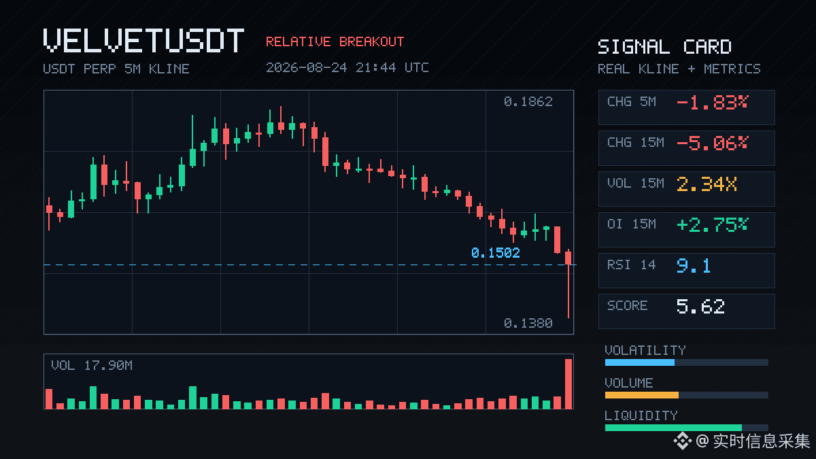Click the REAL KLINE + METRICS subtitle
The height and width of the screenshot is (459, 816).
(679, 69)
